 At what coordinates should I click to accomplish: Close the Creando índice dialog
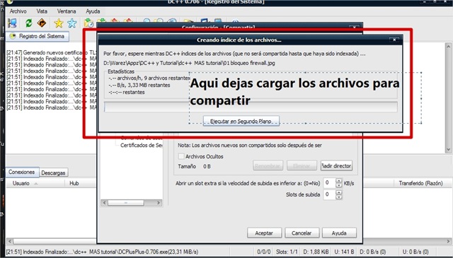394,40
